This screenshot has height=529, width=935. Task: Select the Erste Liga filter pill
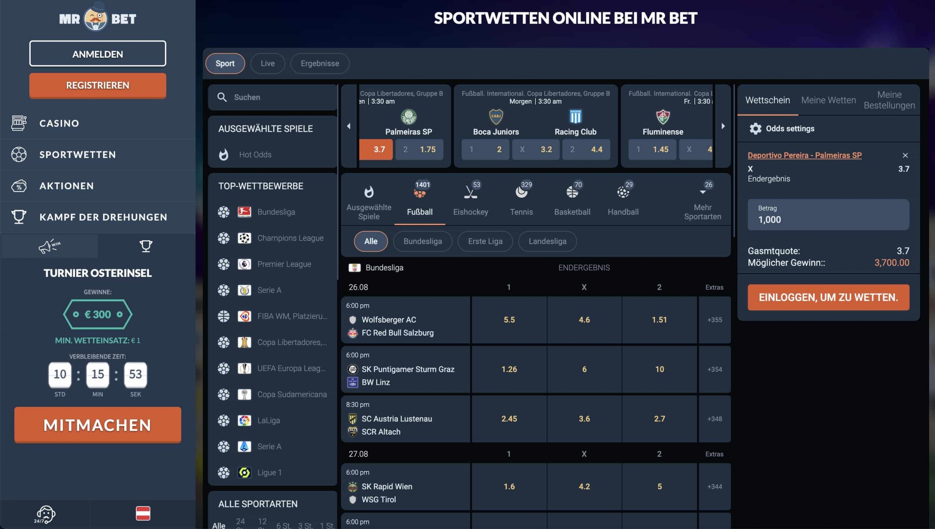(x=485, y=241)
